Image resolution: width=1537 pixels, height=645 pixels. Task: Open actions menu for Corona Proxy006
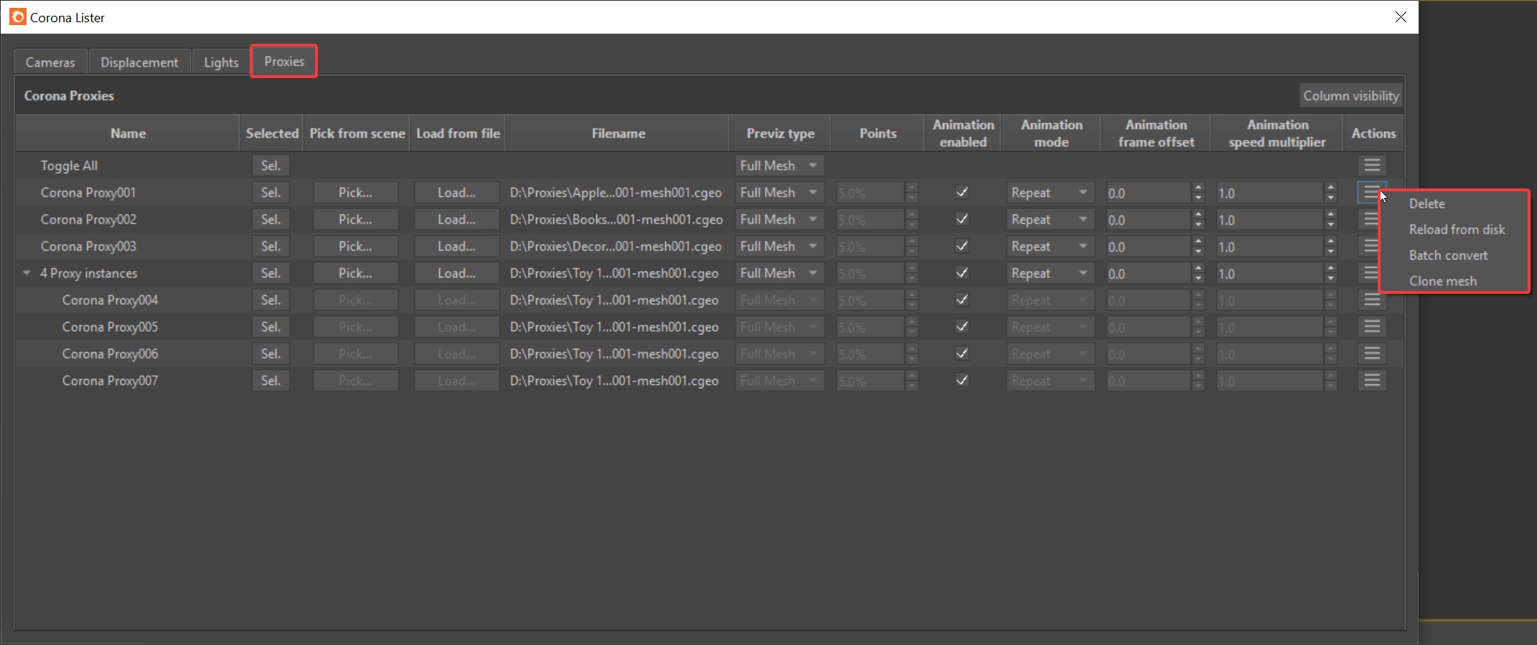coord(1372,353)
